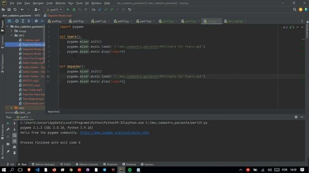Open the TODO tool window
Image resolution: width=309 pixels, height=173 pixels.
pyautogui.click(x=66, y=164)
